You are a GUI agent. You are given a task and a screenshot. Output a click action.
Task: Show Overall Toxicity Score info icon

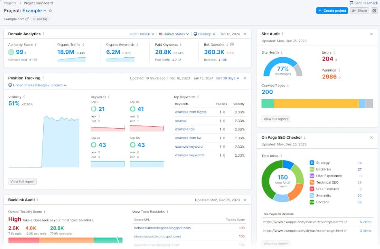(45, 211)
